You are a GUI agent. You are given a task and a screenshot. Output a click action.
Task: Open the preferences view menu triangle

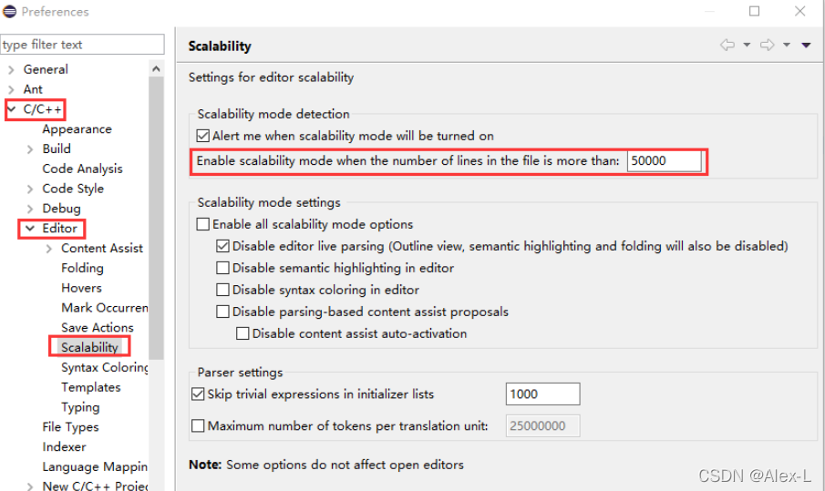tap(806, 45)
